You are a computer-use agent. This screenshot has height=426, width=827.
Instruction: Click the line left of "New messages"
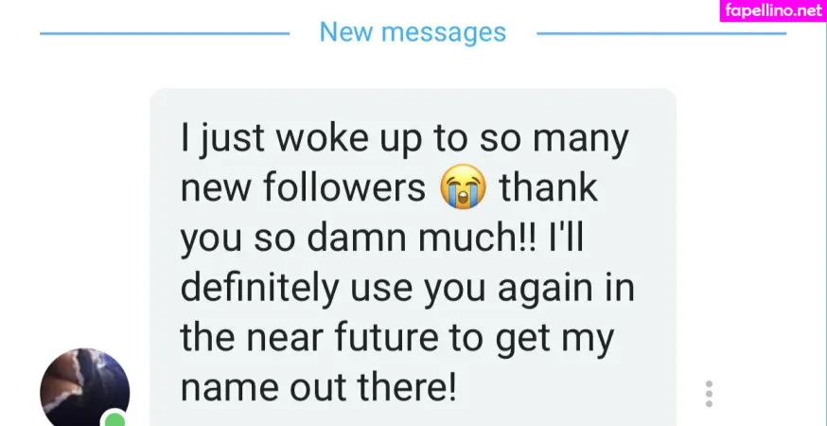[x=164, y=33]
